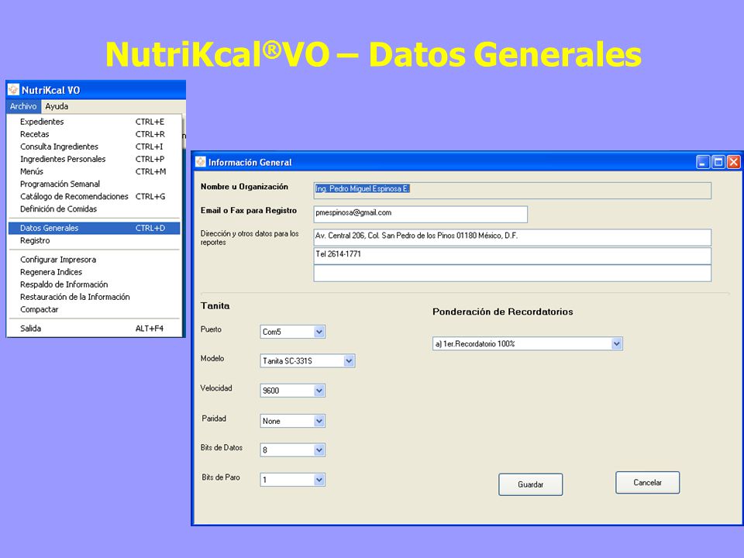Click the Información General window icon
Viewport: 744px width, 558px height.
(x=201, y=162)
